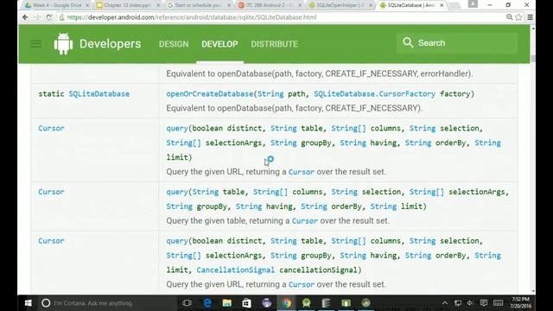553x311 pixels.
Task: Click the Android robot logo
Action: click(63, 44)
